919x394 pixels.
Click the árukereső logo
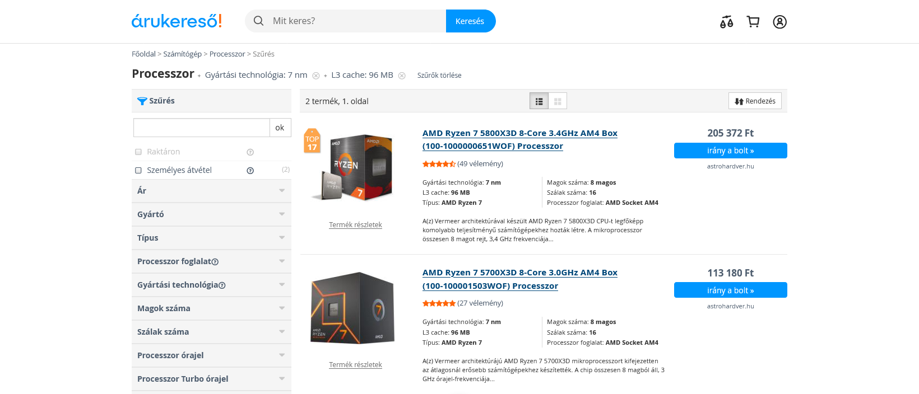pyautogui.click(x=177, y=21)
